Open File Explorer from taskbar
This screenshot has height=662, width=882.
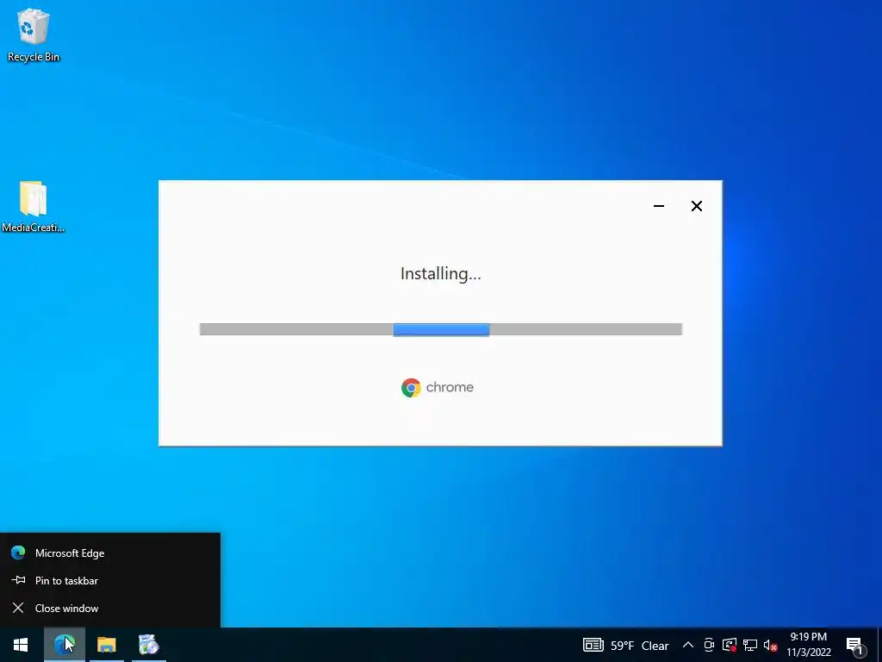106,645
